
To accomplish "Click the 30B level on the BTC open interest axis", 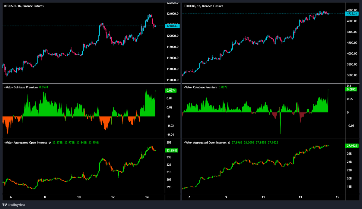I will tap(169, 180).
